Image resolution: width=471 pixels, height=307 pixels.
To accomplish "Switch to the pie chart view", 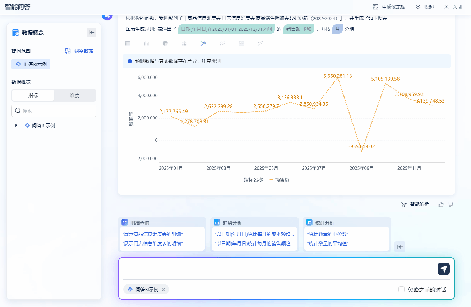I will tap(165, 43).
